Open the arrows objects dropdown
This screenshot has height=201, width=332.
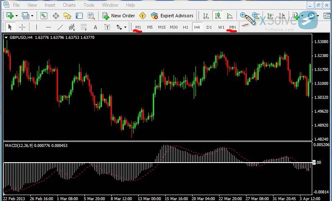pos(125,27)
